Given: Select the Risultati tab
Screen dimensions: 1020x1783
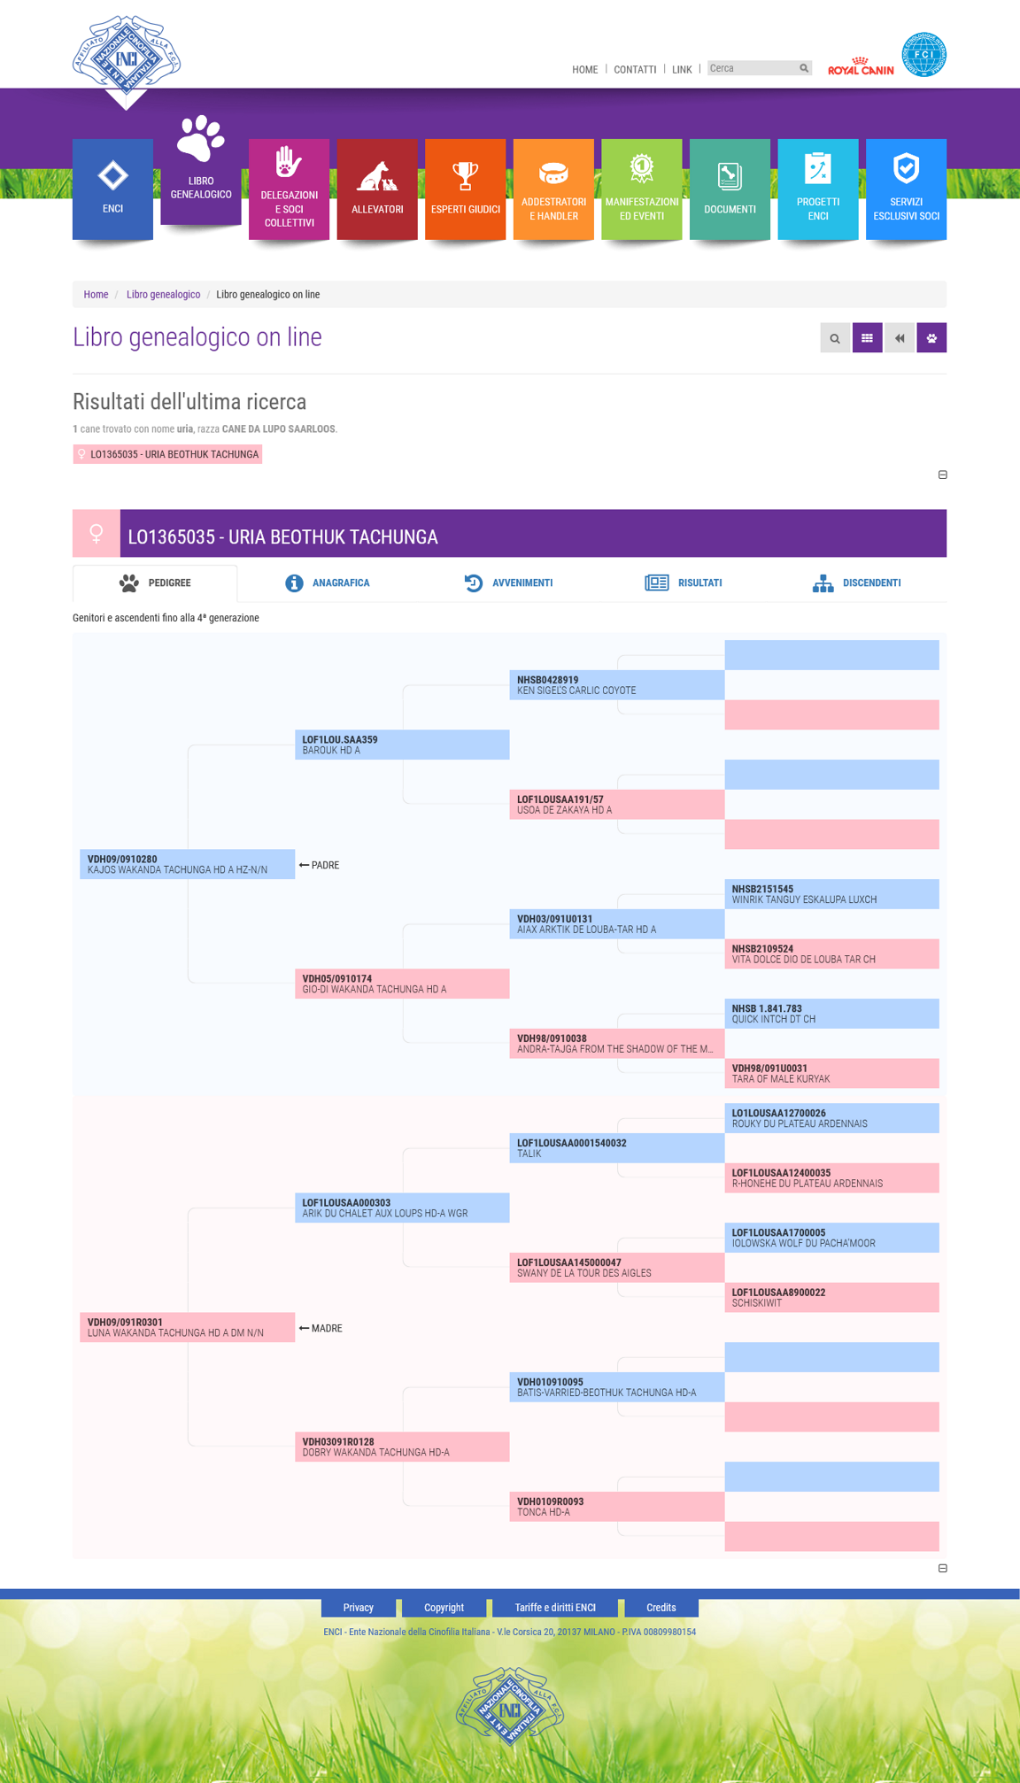Looking at the screenshot, I should 684,583.
